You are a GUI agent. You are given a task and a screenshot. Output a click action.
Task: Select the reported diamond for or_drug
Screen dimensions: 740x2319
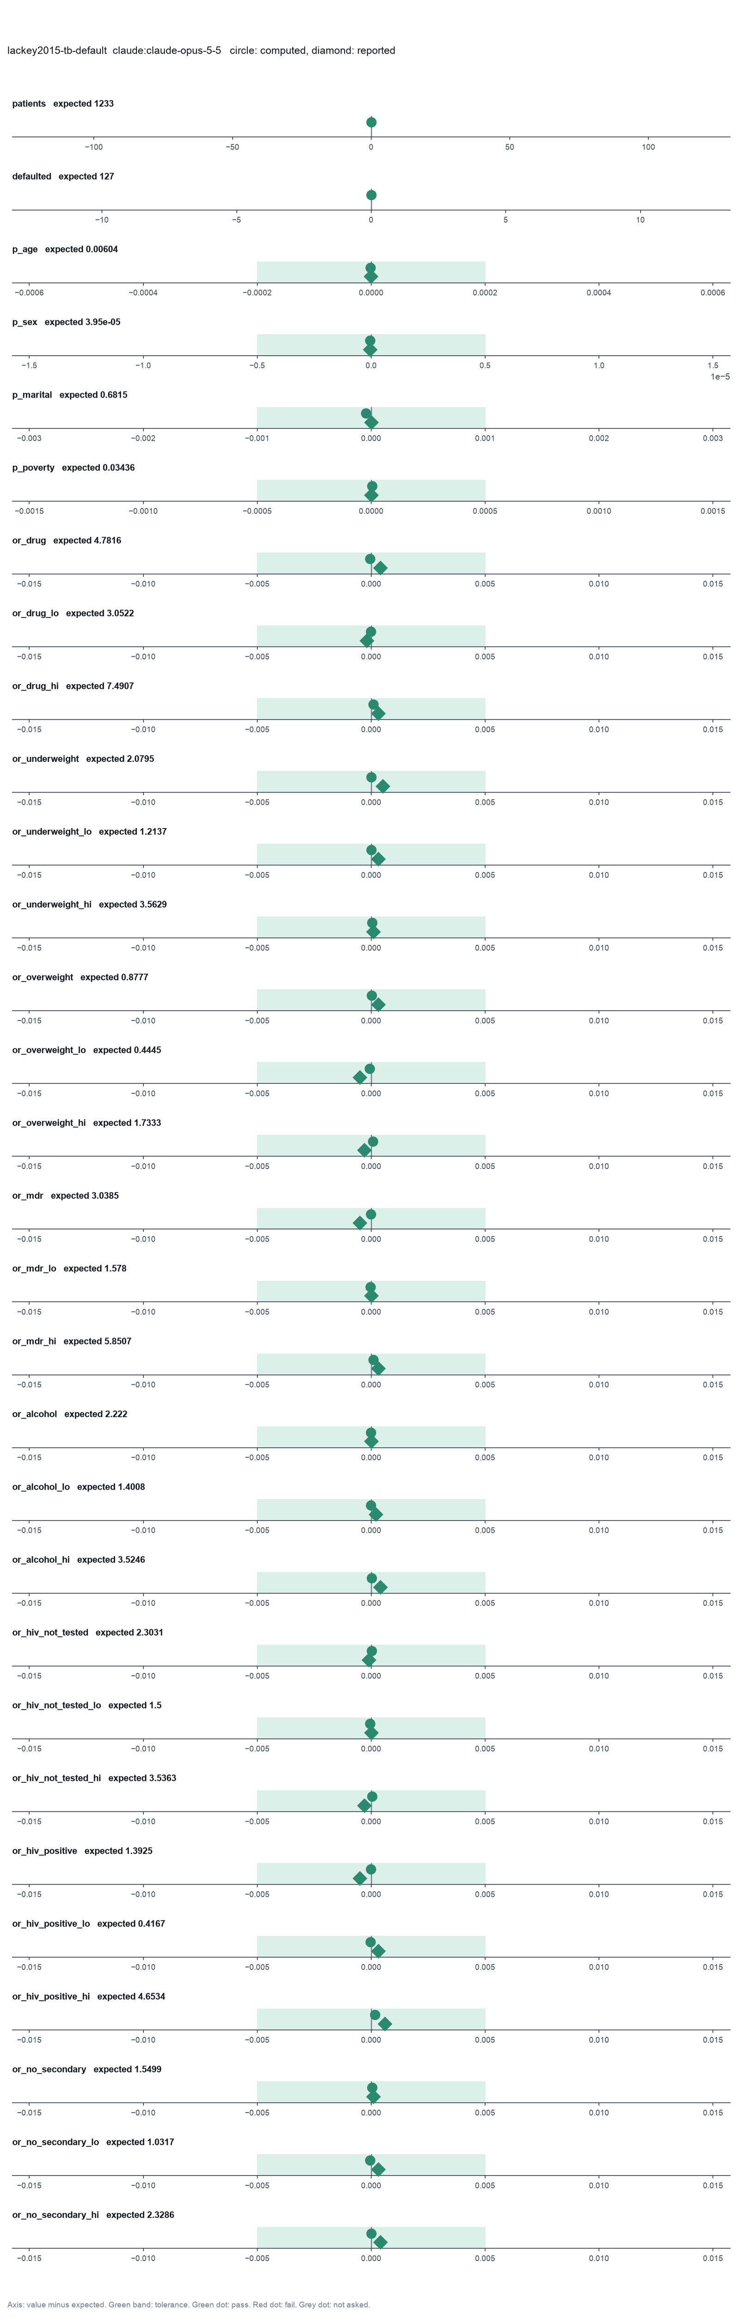point(381,568)
